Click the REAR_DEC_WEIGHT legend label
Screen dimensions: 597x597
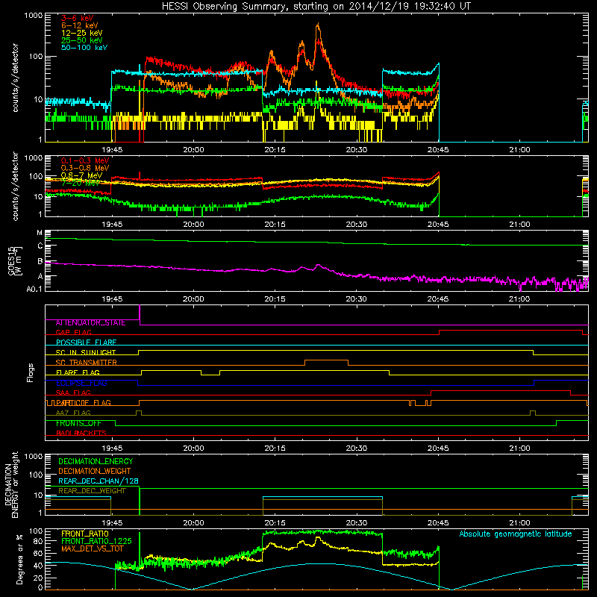pyautogui.click(x=92, y=491)
